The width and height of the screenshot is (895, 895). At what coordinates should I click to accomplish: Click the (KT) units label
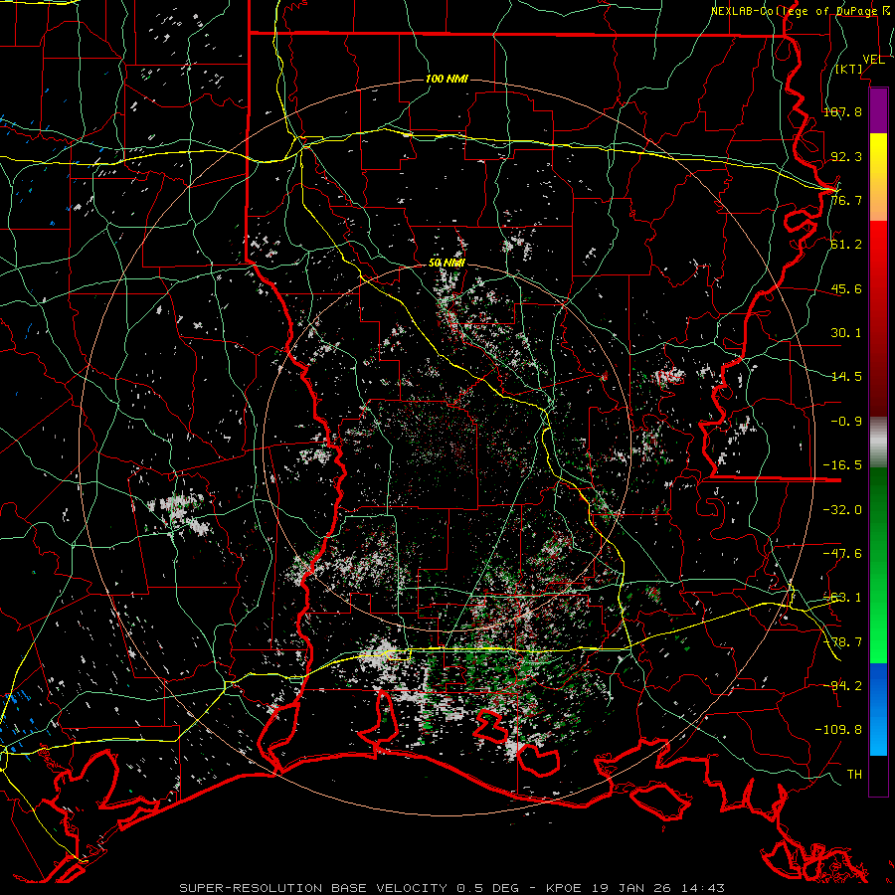(849, 69)
